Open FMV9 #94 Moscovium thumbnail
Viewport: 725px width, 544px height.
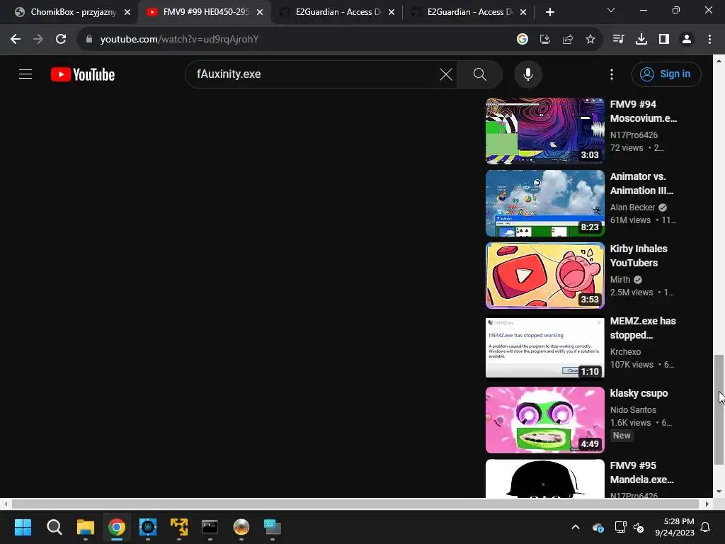click(x=544, y=131)
